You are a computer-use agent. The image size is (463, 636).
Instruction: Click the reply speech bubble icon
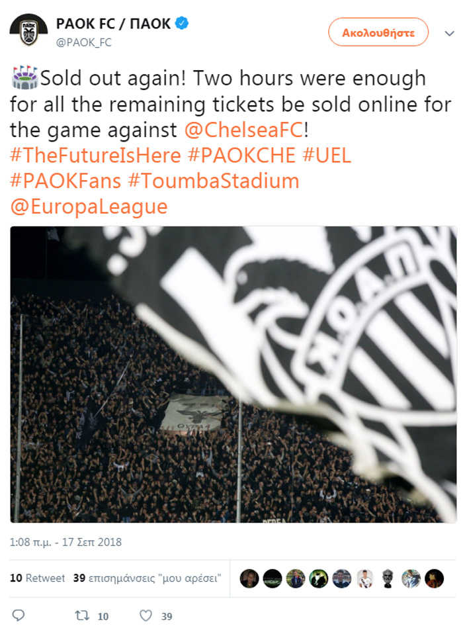19,615
